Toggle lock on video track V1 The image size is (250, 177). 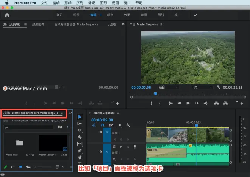pyautogui.click(x=100, y=132)
